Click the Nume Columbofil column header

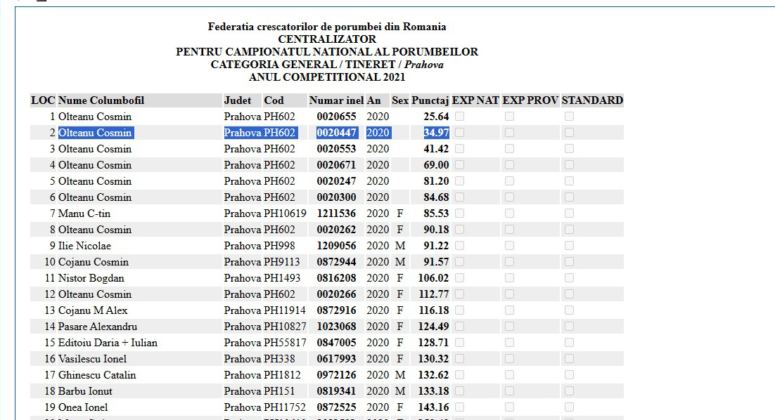[101, 100]
